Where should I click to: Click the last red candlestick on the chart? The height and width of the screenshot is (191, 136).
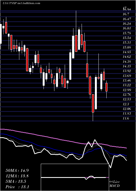tap(107, 87)
